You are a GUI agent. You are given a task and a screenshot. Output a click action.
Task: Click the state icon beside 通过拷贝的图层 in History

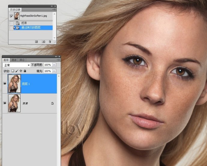18,28
